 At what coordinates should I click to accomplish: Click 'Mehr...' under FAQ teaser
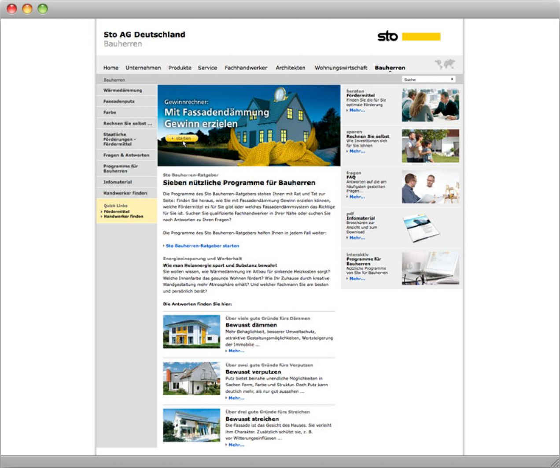357,197
